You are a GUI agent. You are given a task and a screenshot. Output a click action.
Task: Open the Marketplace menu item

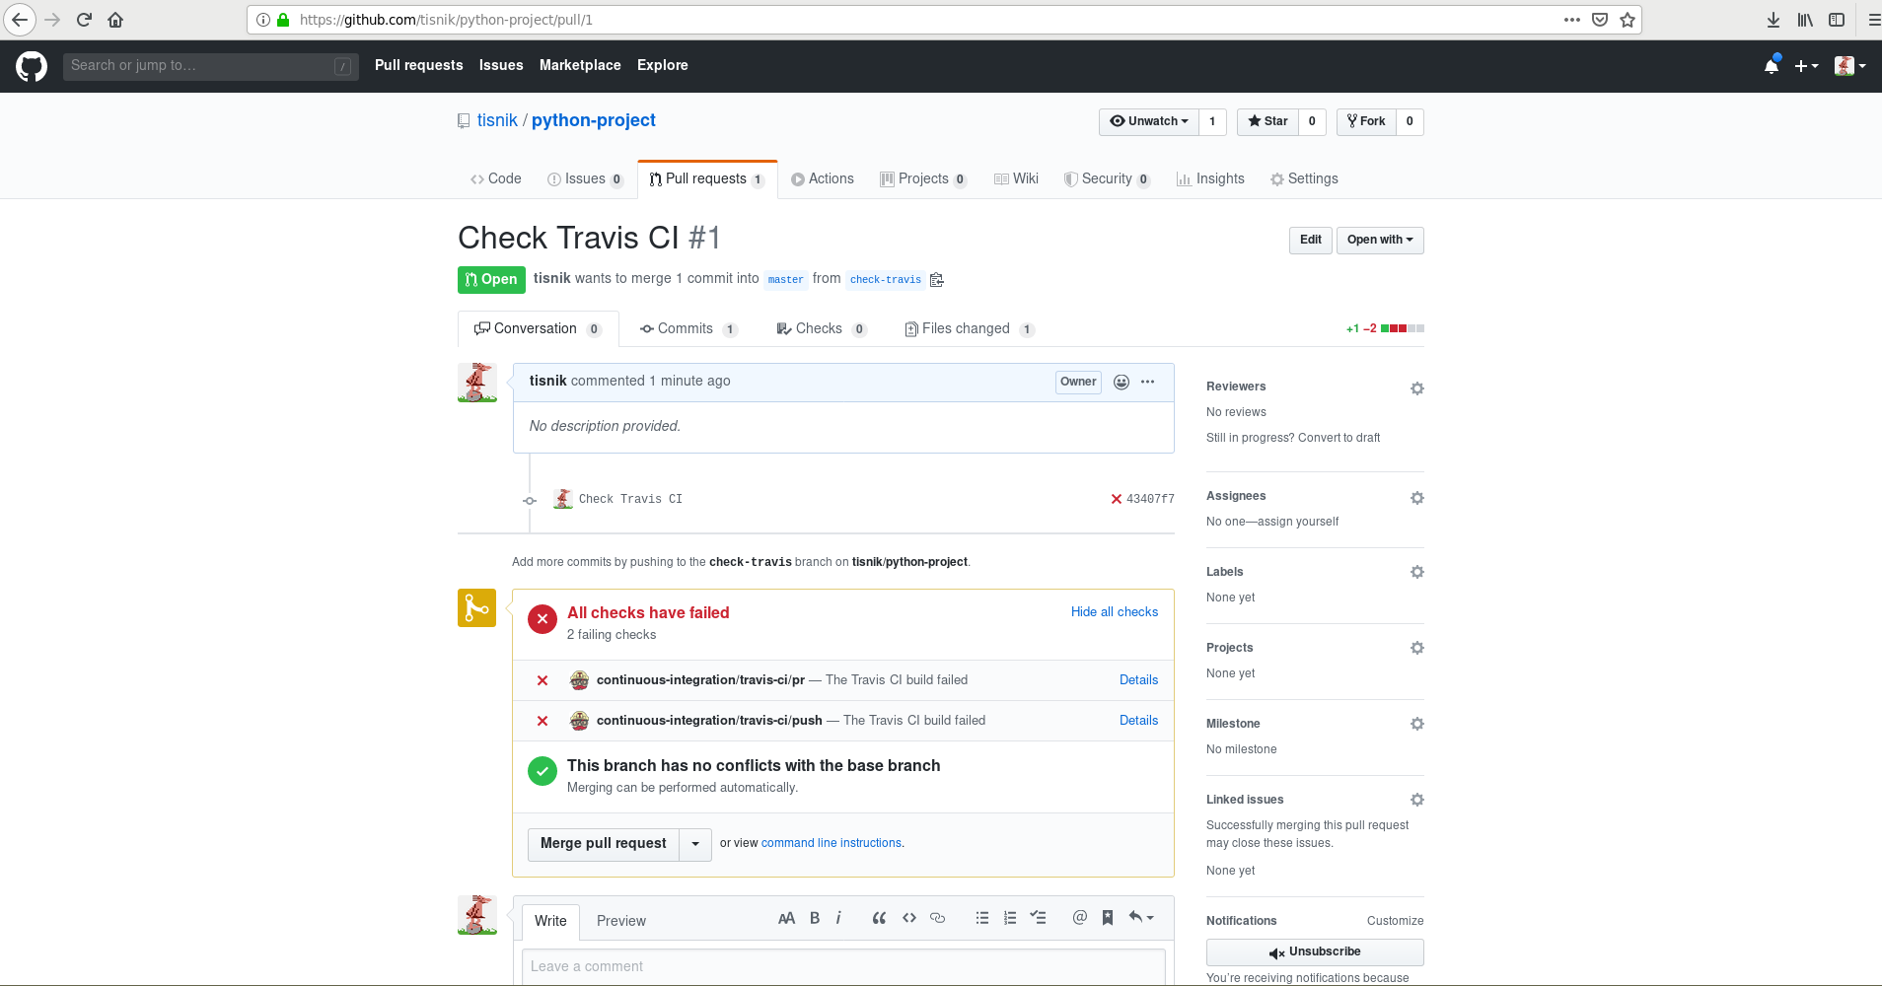pos(580,66)
